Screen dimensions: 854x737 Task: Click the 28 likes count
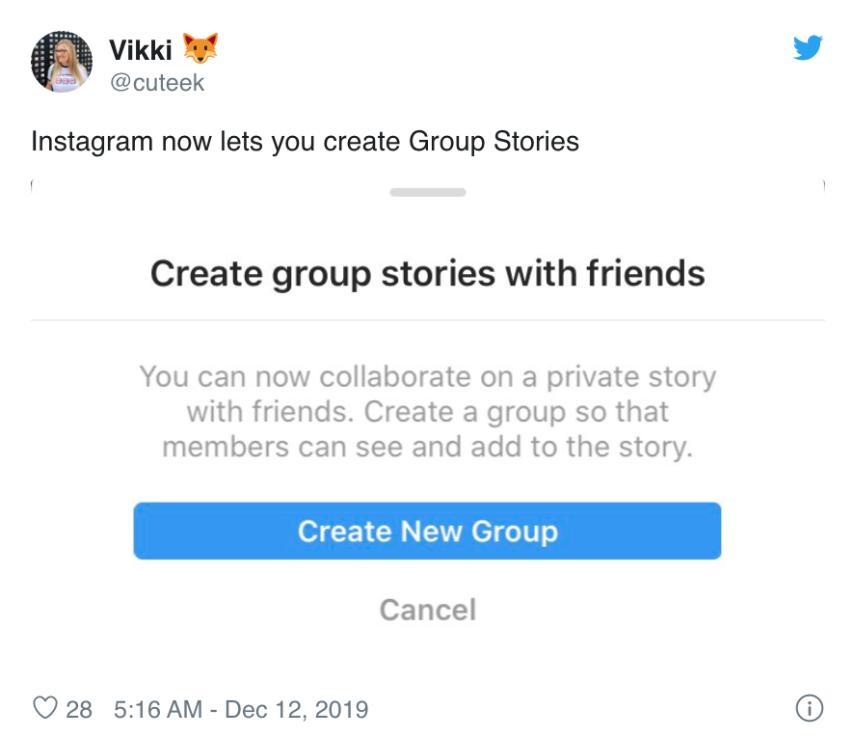pyautogui.click(x=79, y=710)
